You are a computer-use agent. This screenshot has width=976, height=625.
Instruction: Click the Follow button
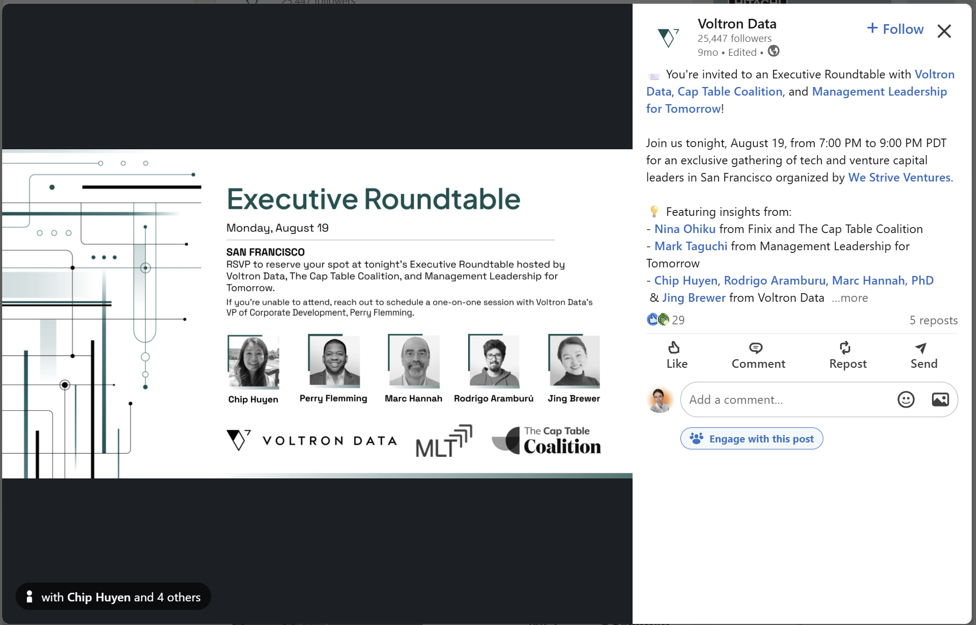click(x=895, y=29)
